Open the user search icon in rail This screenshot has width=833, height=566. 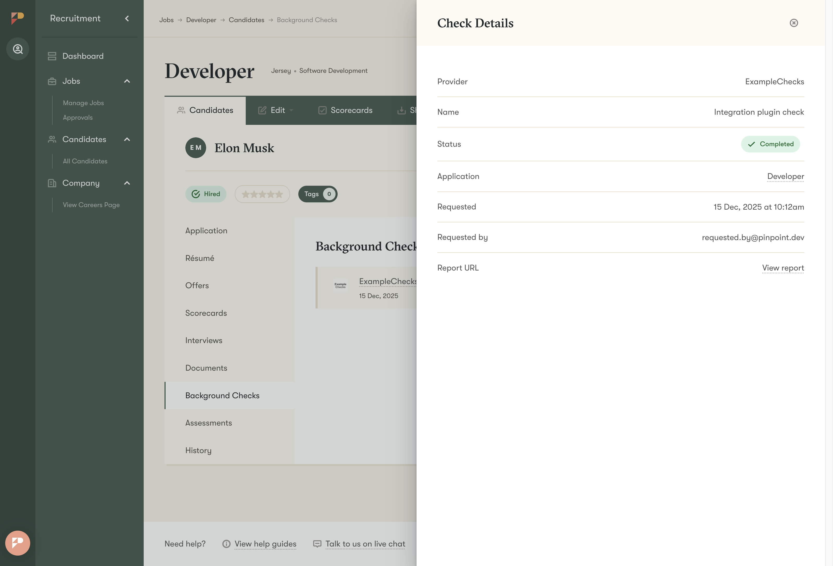point(17,49)
